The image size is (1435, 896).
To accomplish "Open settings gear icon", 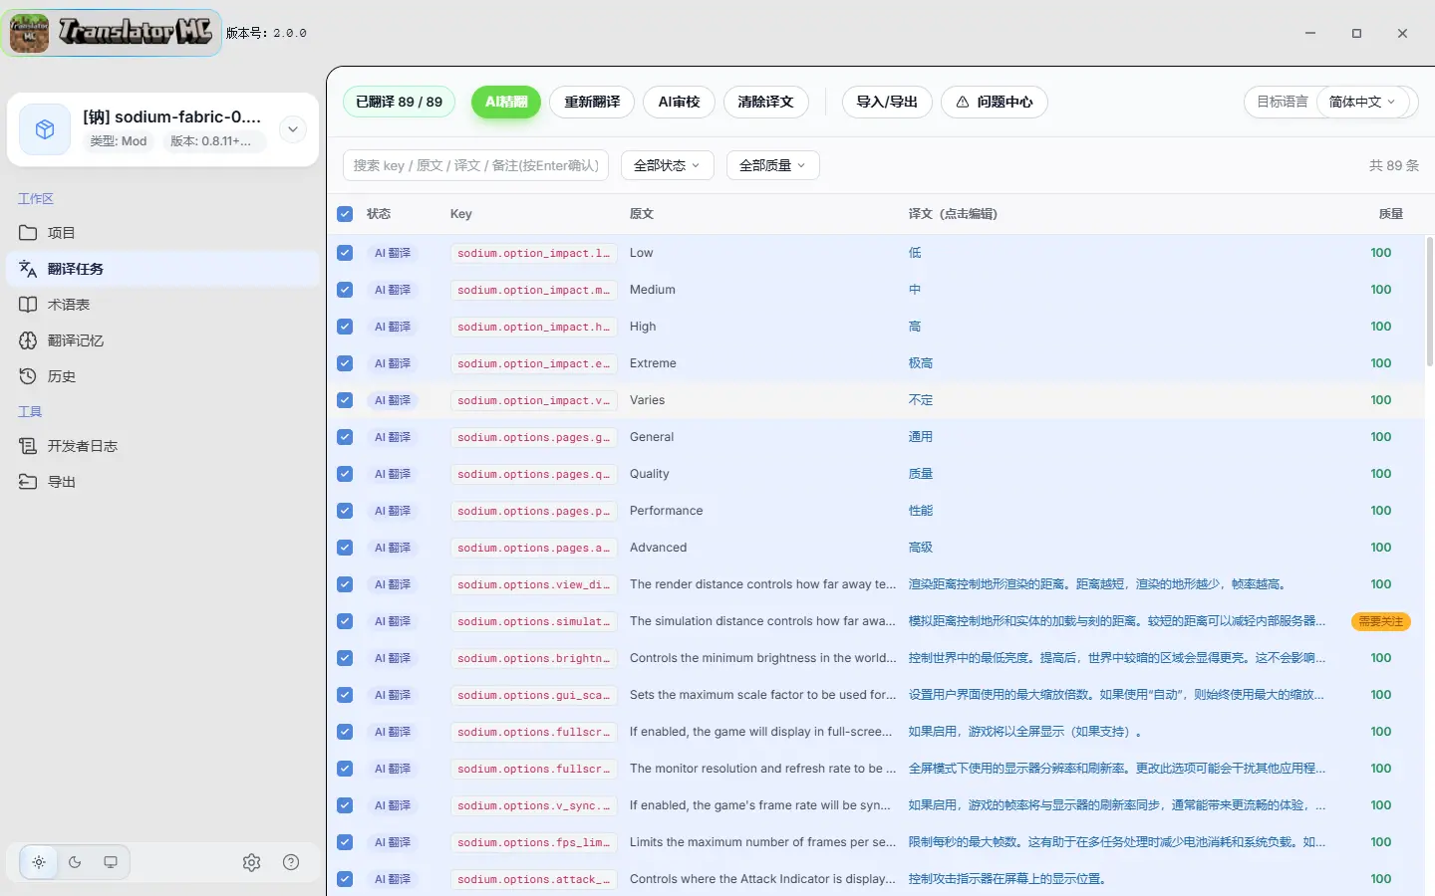I will coord(251,862).
